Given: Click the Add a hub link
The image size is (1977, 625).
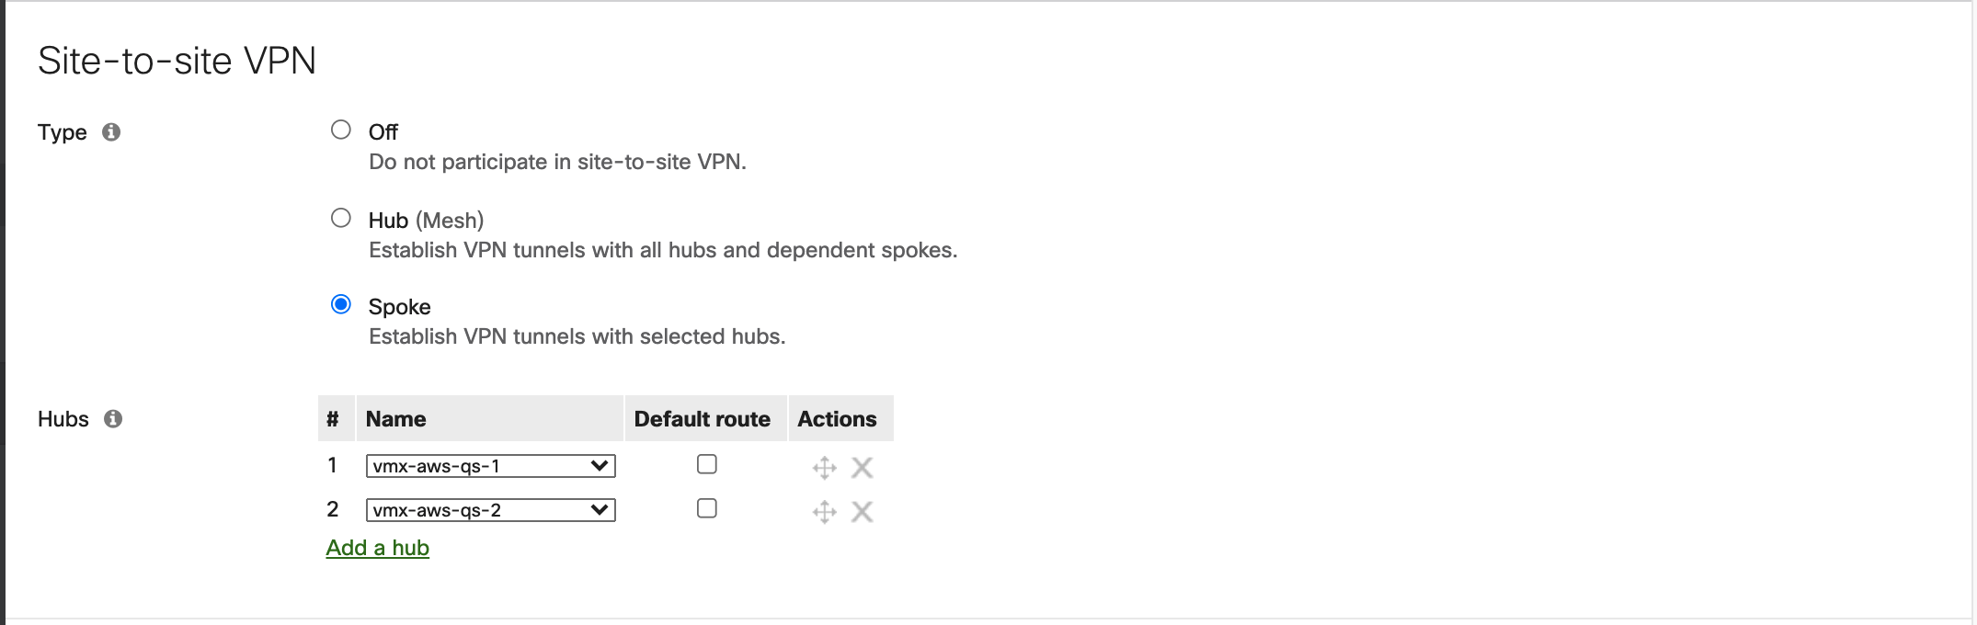Looking at the screenshot, I should tap(377, 547).
